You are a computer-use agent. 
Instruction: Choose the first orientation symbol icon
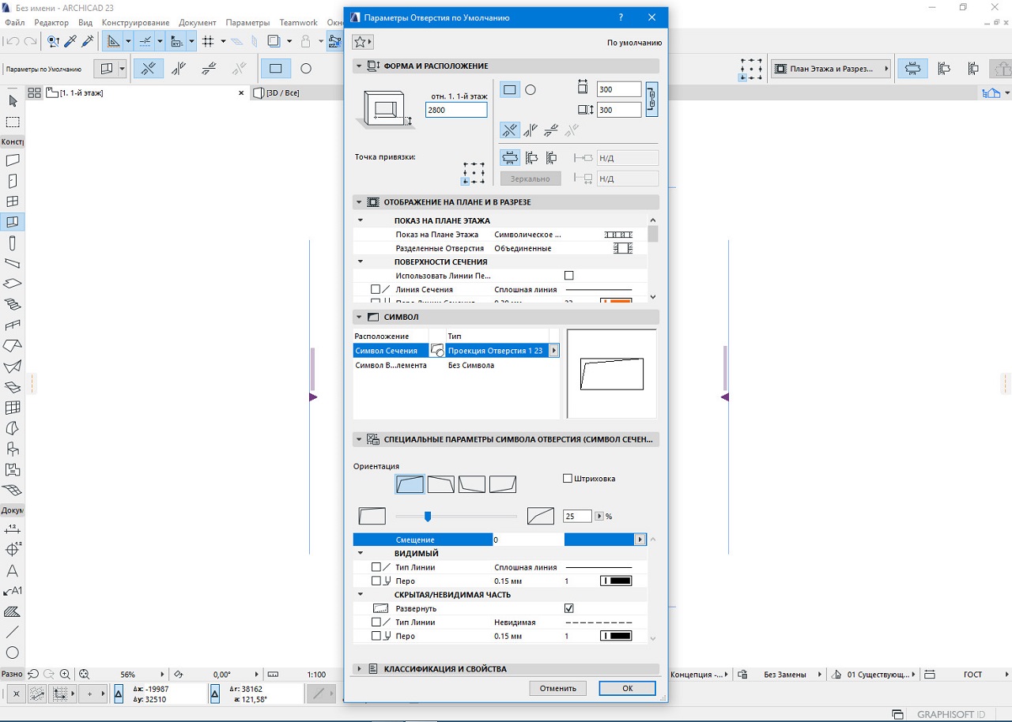pos(410,484)
